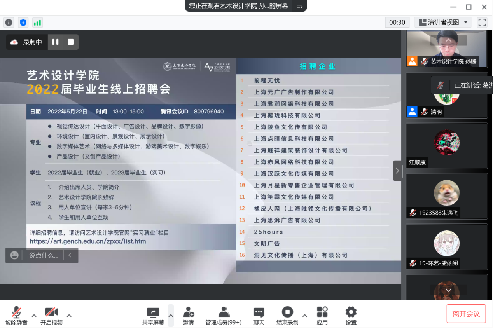
Task: Open 管理成员(99+) panel
Action: (224, 316)
